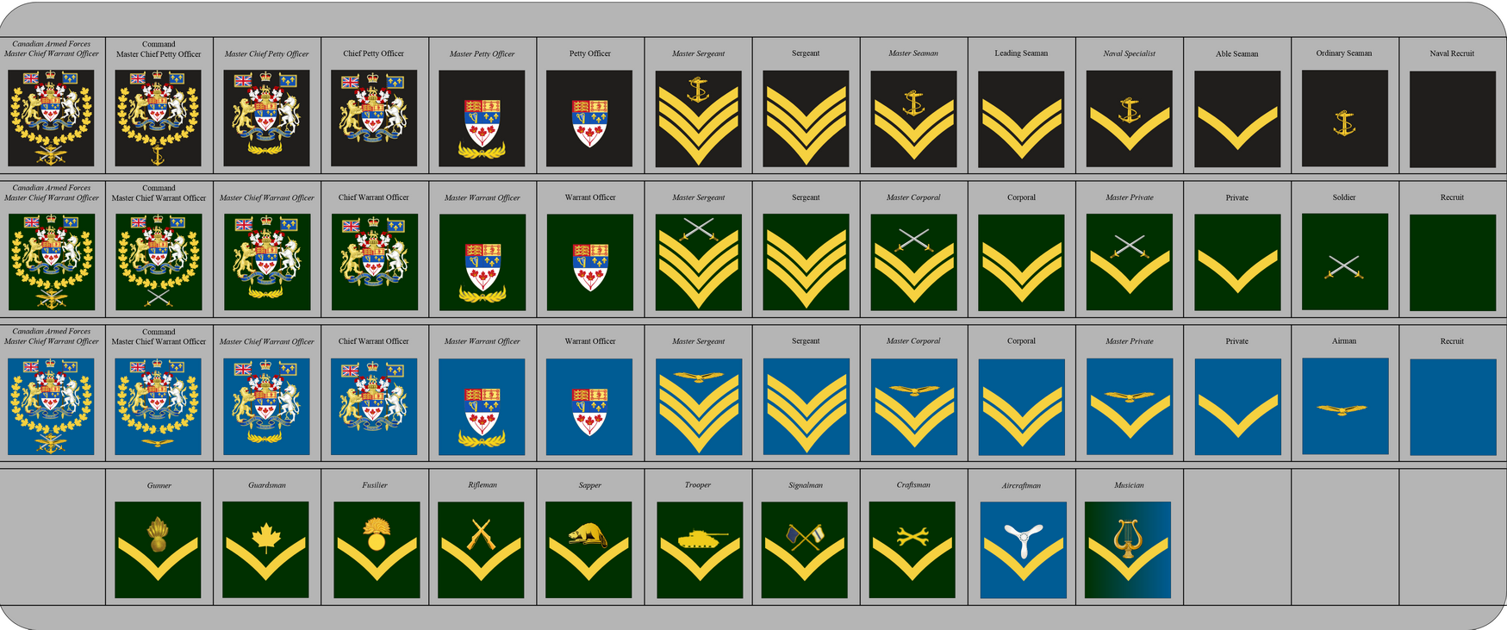Click the "Naval Specialist" text
Screen dimensions: 1507x630
pyautogui.click(x=1129, y=53)
